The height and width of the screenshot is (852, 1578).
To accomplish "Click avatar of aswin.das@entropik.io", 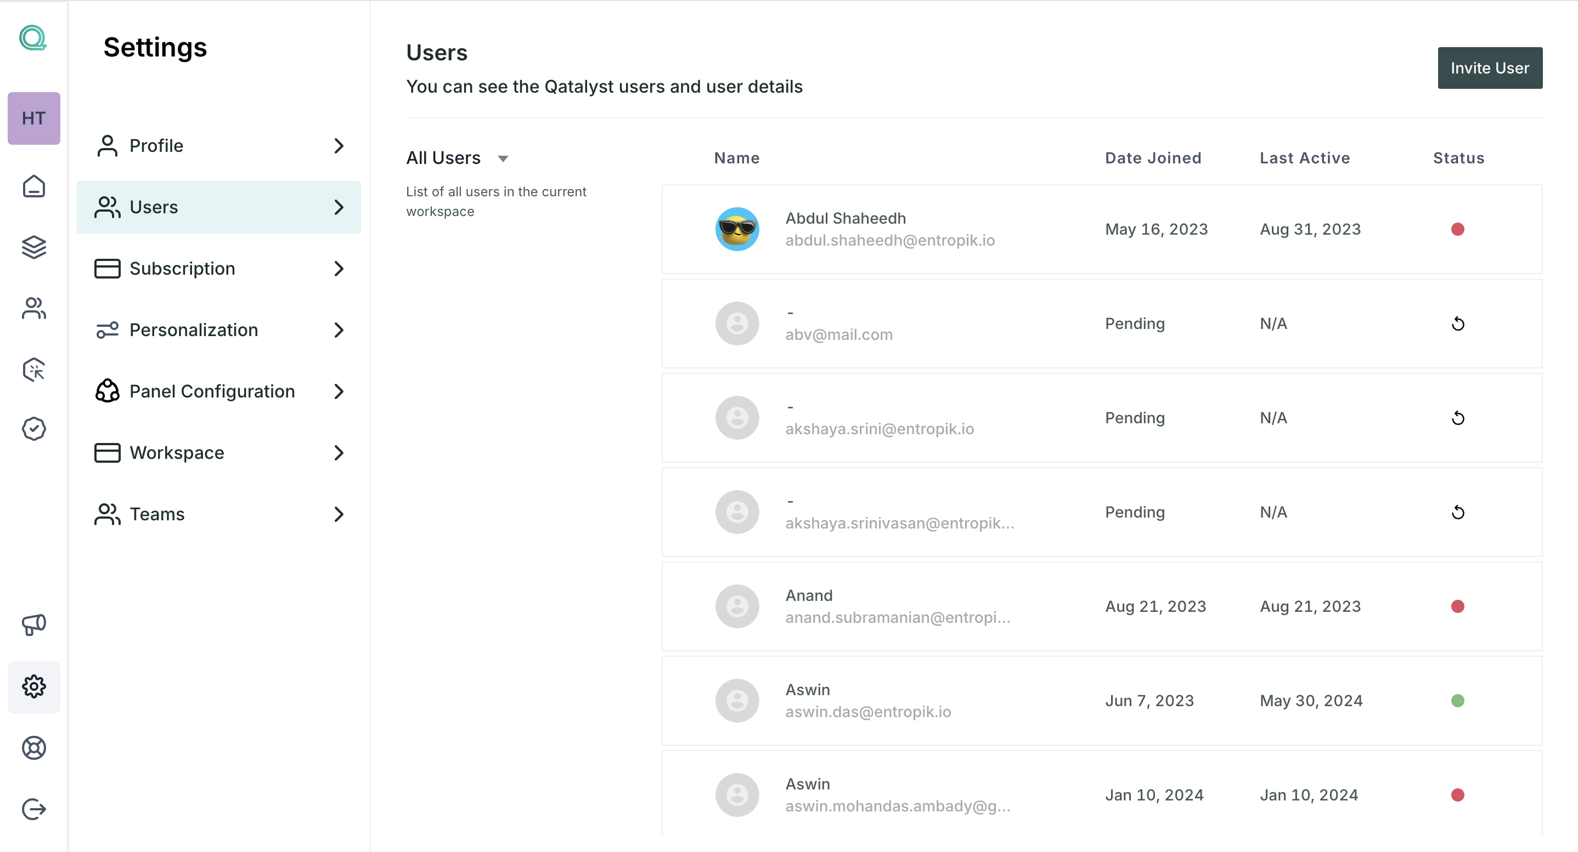I will [x=737, y=700].
